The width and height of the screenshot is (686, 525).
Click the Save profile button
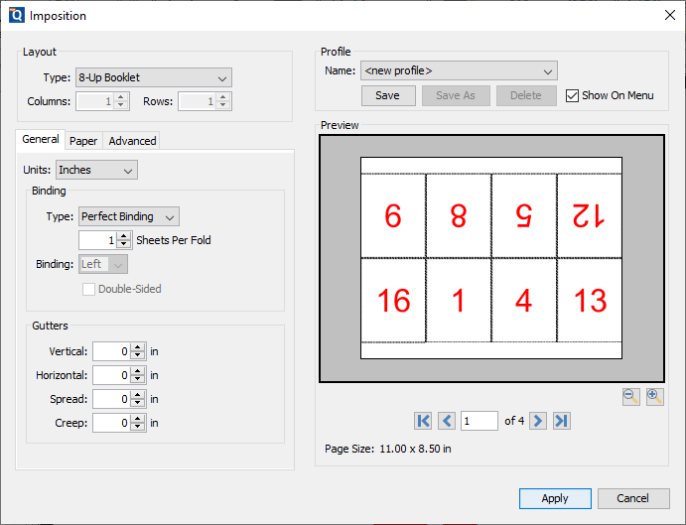388,95
